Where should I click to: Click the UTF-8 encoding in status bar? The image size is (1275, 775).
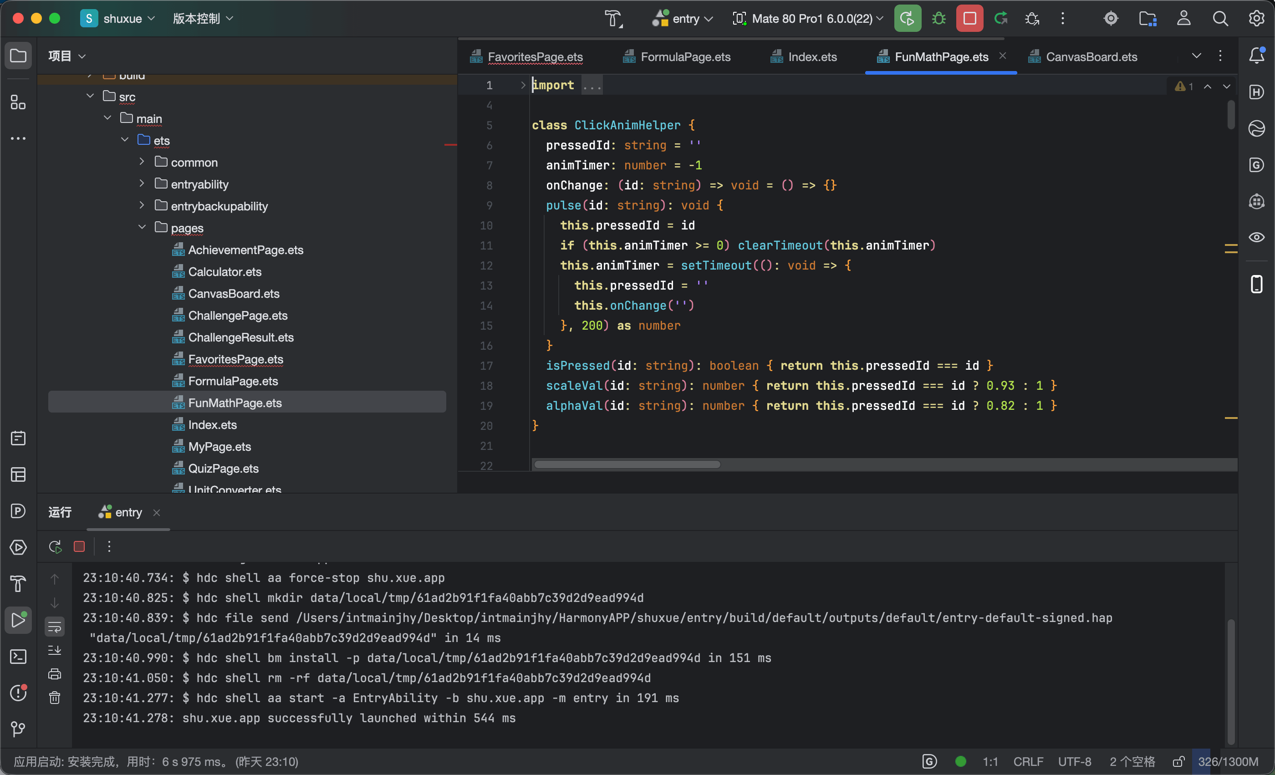coord(1074,761)
